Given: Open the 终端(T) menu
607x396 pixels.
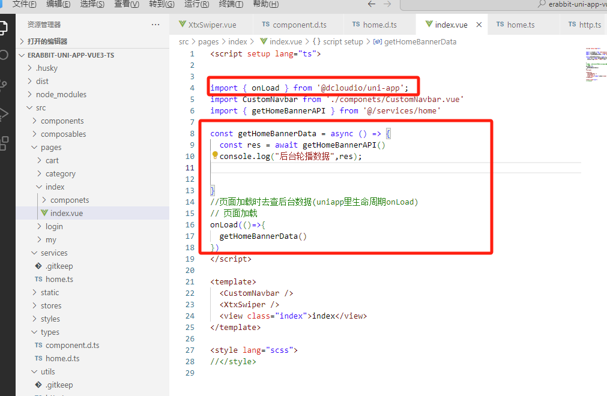Looking at the screenshot, I should click(x=231, y=4).
